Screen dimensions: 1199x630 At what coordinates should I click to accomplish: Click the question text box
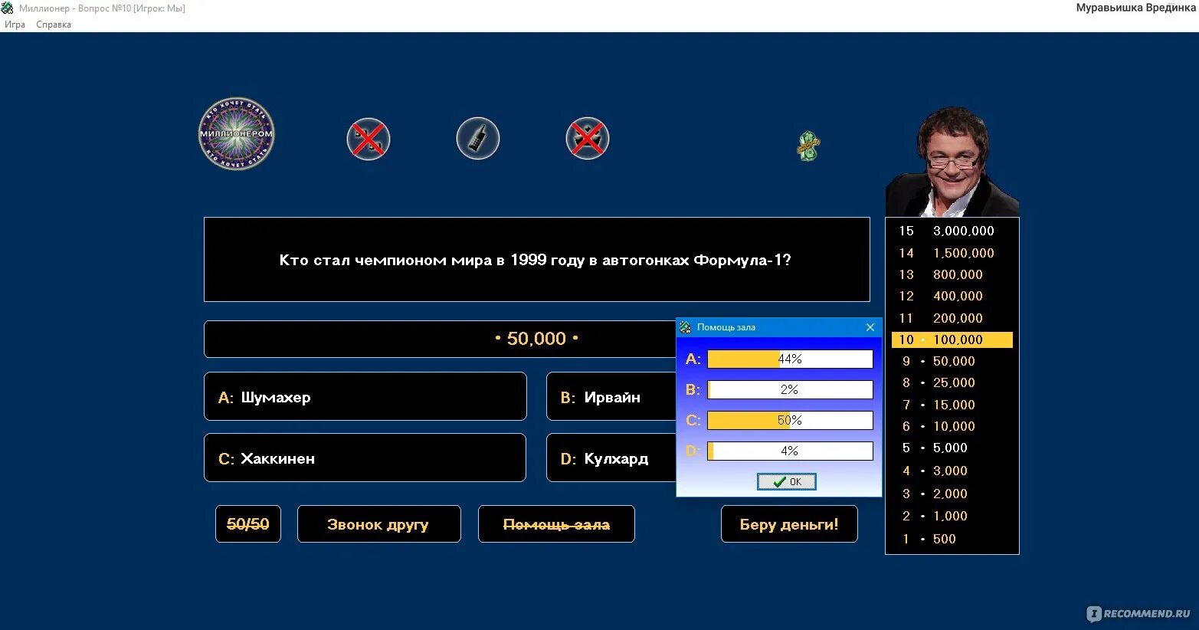[x=537, y=260]
